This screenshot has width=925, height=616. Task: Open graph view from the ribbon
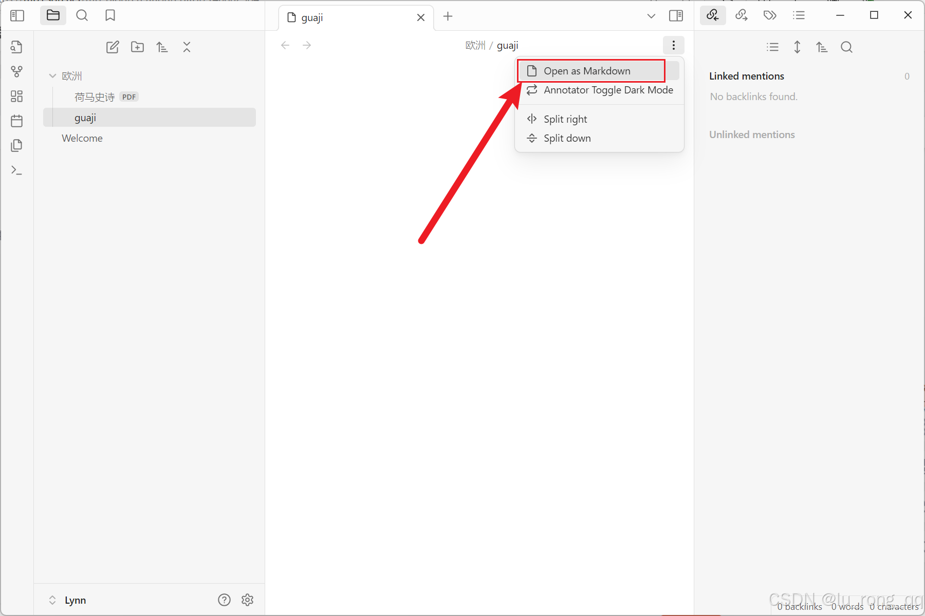(16, 71)
